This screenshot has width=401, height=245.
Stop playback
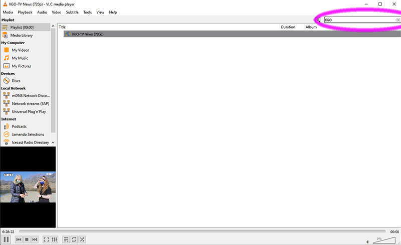[x=27, y=239]
